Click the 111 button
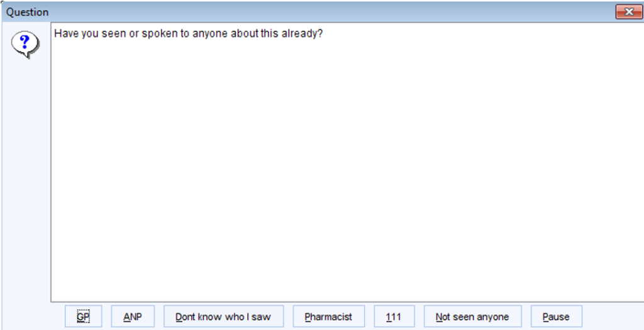This screenshot has width=644, height=330. 394,316
